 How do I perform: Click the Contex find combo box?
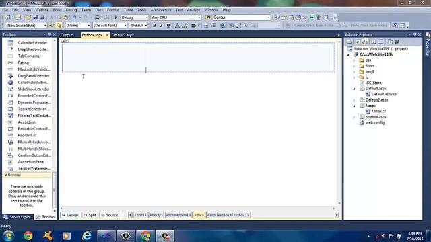241,17
